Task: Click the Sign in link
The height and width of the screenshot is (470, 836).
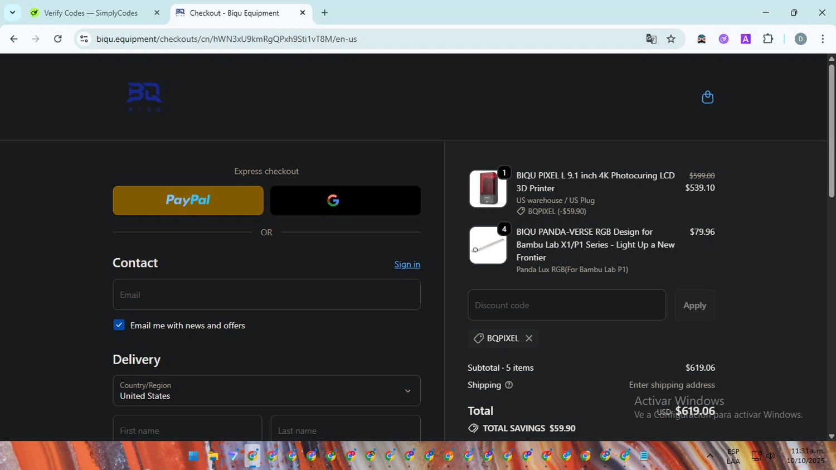Action: [x=407, y=264]
